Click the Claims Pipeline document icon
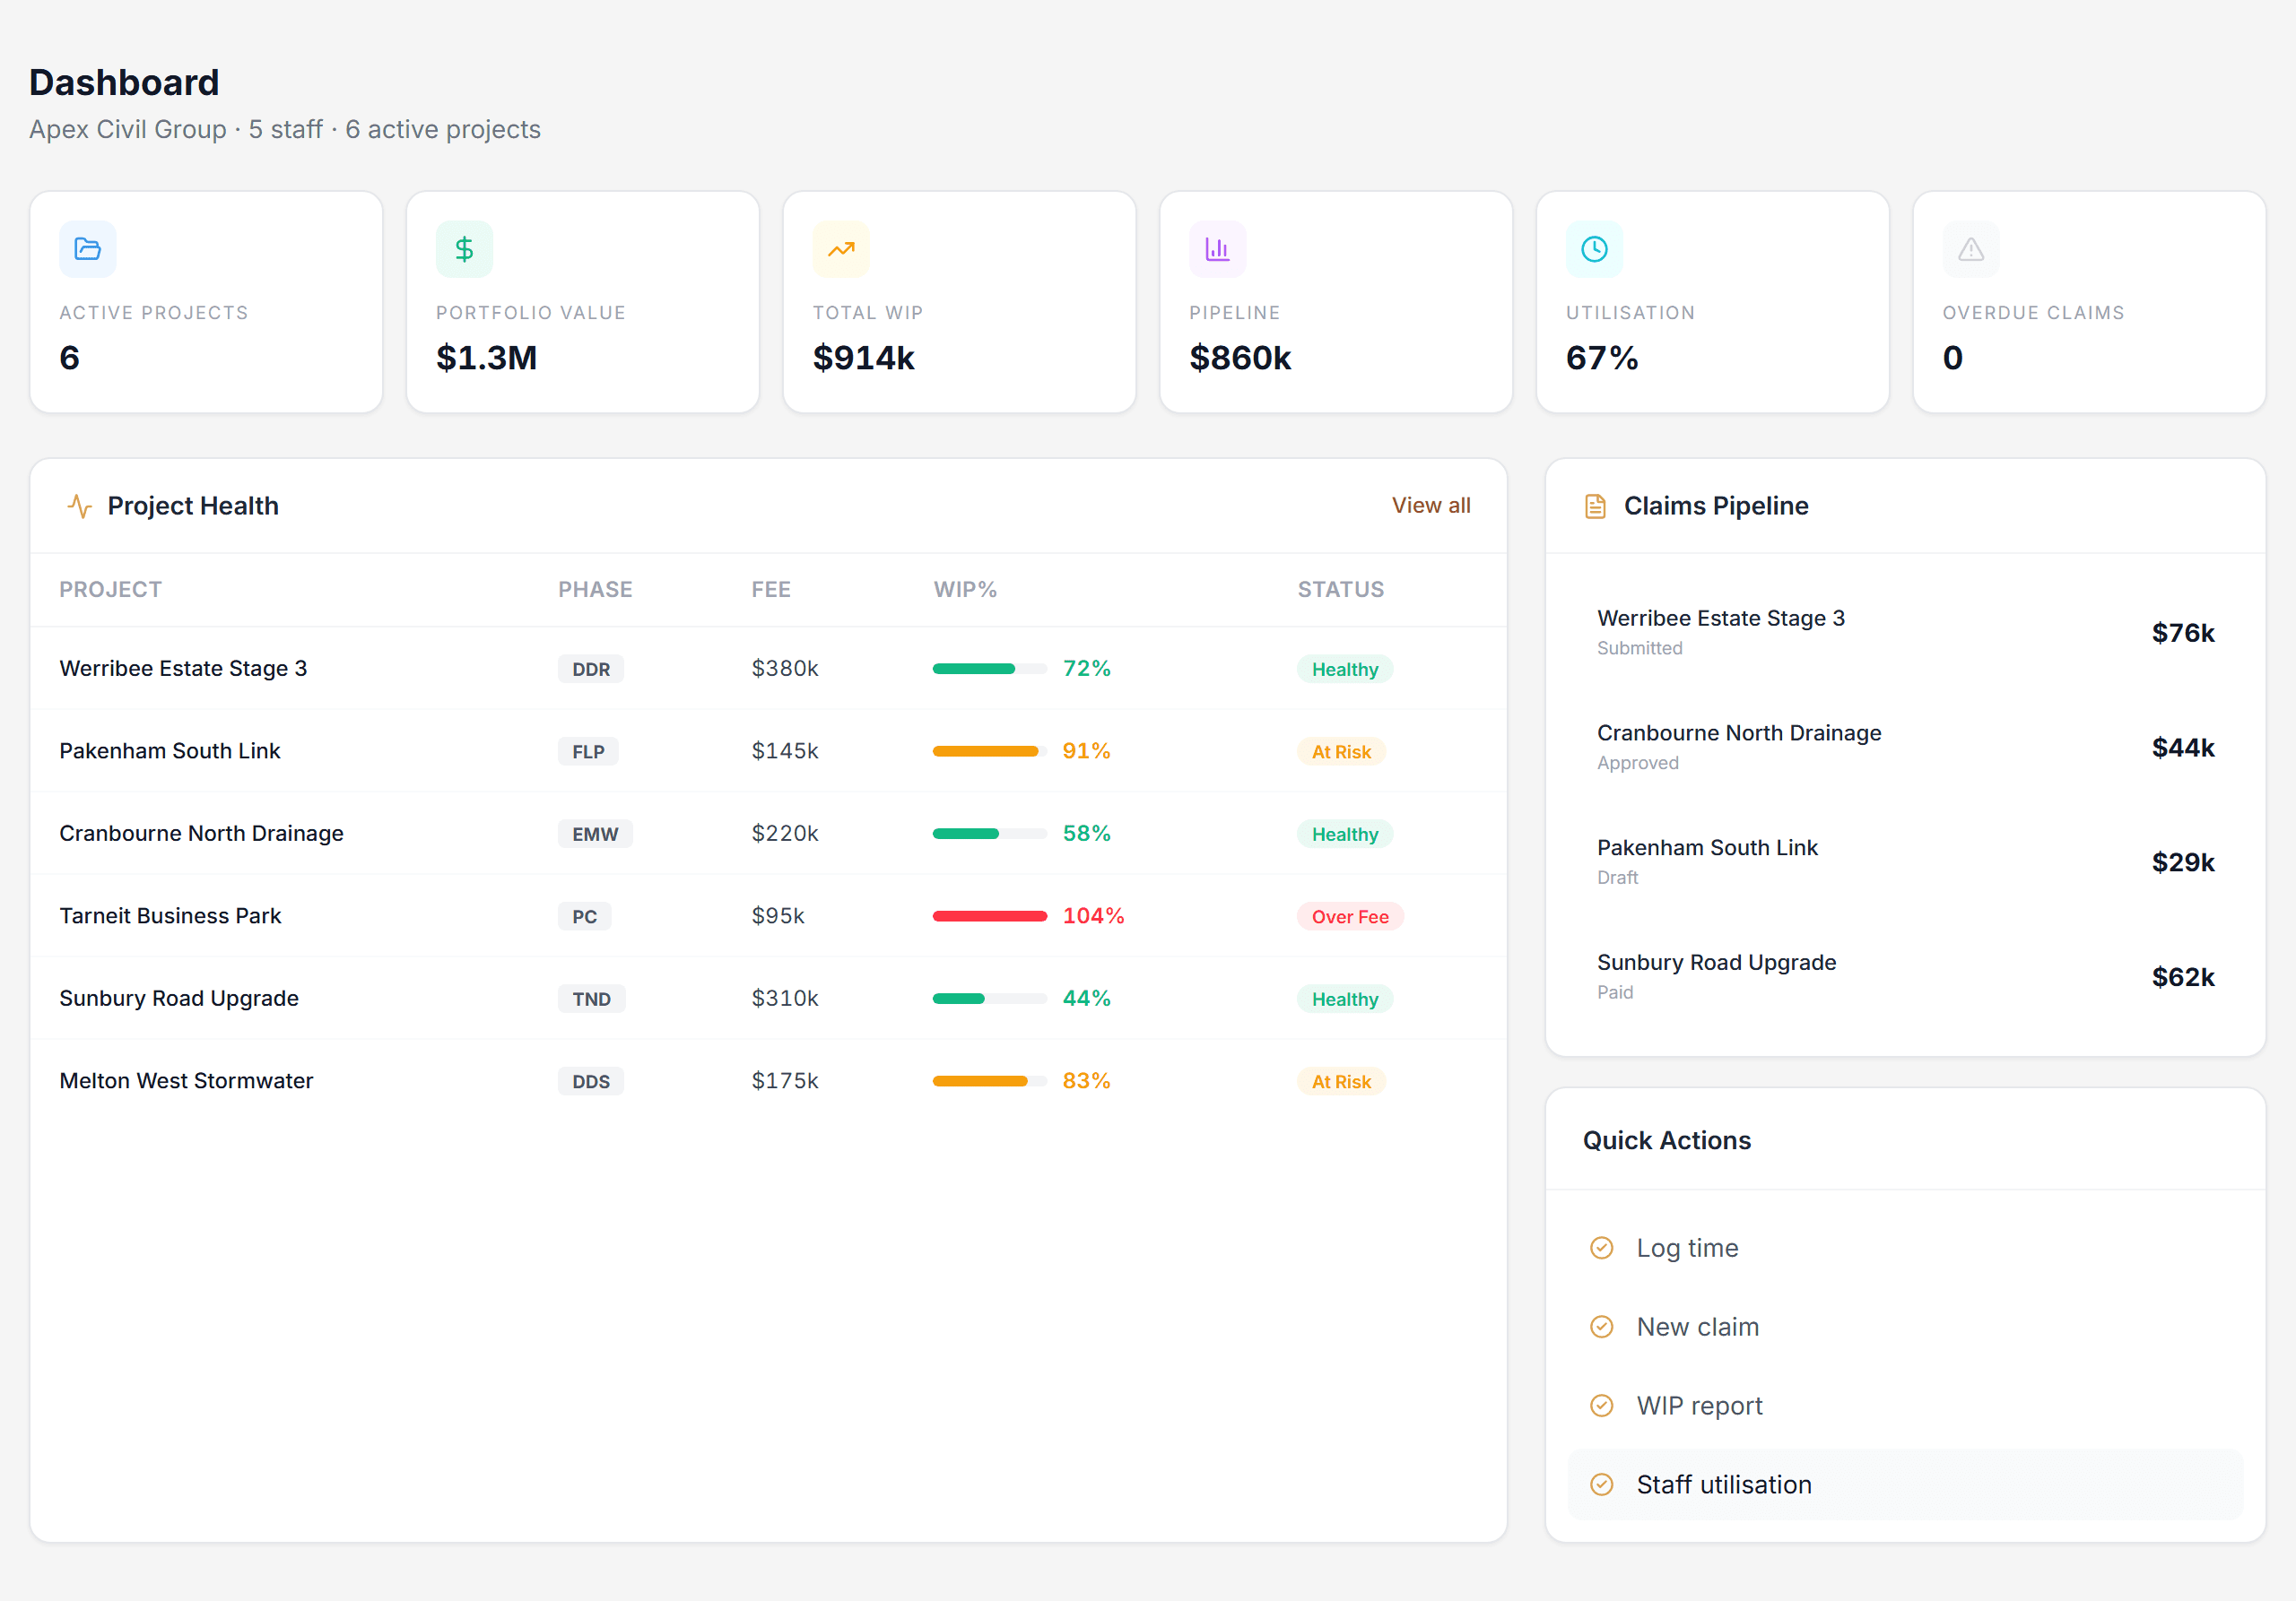The width and height of the screenshot is (2296, 1601). (x=1595, y=506)
